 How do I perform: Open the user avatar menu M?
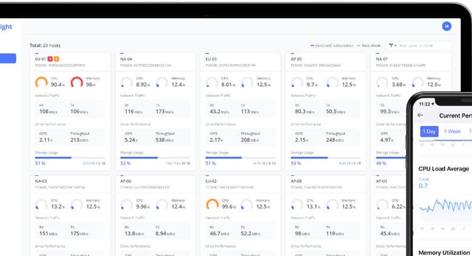pos(447,26)
